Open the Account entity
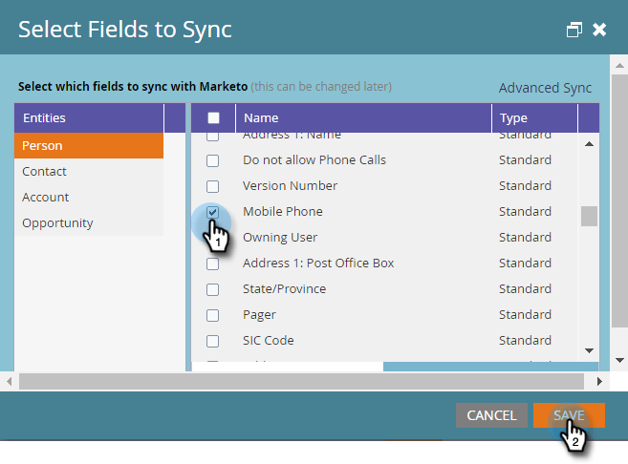Image resolution: width=628 pixels, height=464 pixels. click(x=89, y=198)
